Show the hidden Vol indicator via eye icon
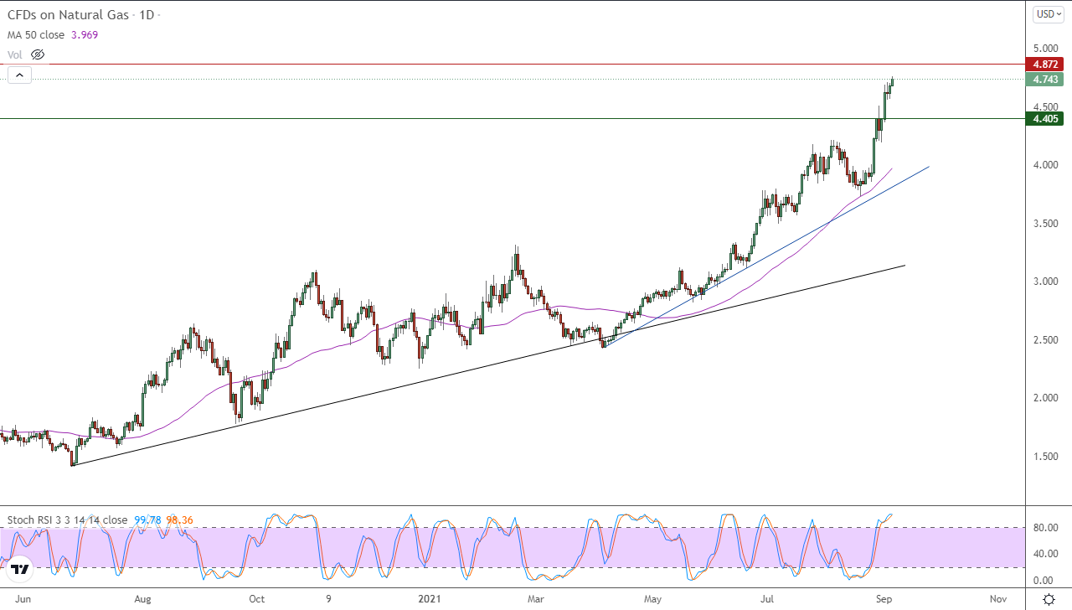 click(x=37, y=54)
